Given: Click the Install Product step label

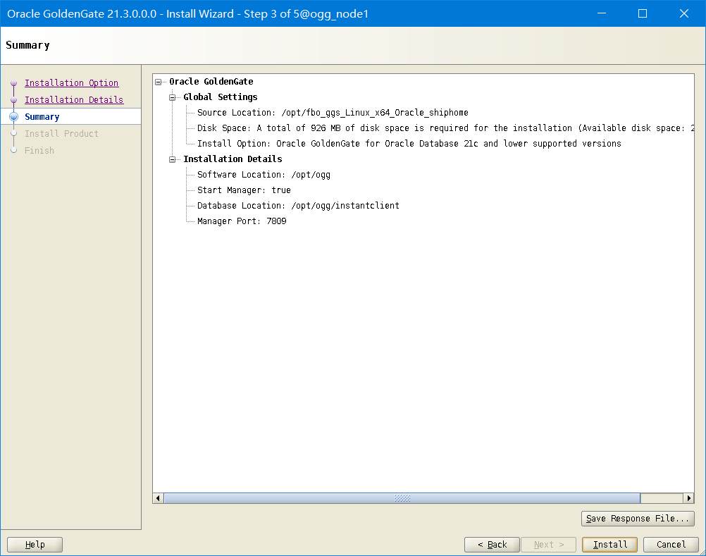Looking at the screenshot, I should coord(61,133).
